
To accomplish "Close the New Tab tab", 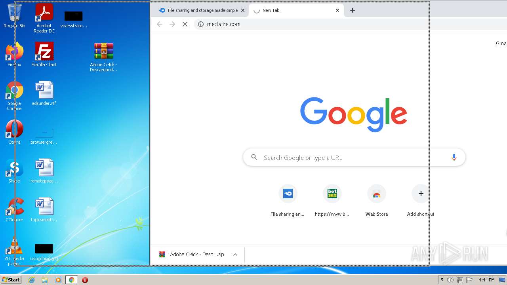I will coord(337,10).
